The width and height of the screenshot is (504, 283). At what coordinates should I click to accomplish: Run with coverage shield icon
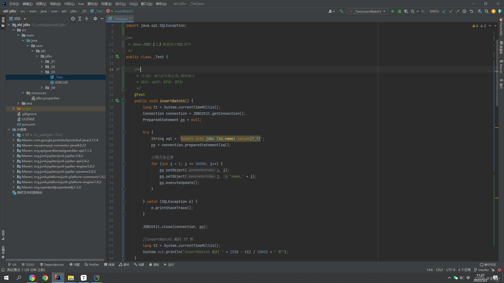[406, 11]
